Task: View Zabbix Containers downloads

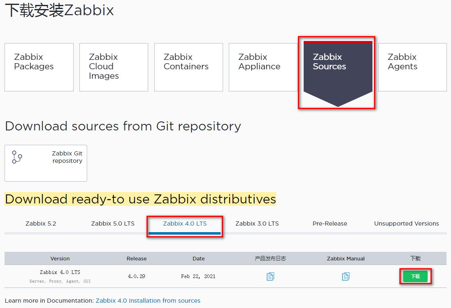Action: (188, 67)
